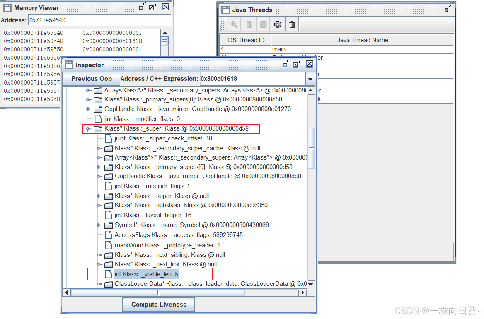Select the 'jint Klass::_modifier_flags: 0' row

[142, 119]
